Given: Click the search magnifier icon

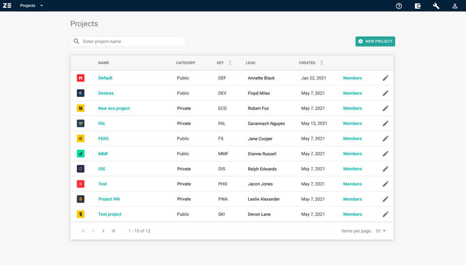Looking at the screenshot, I should pos(76,41).
